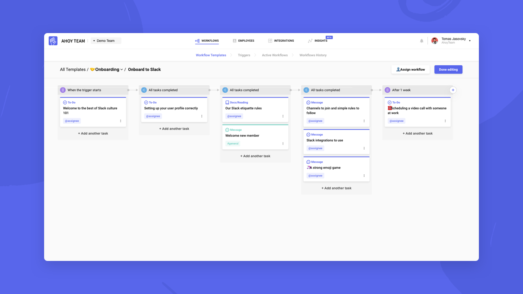
Task: Open the 'Our Slack etiquette rules' card title
Action: [x=244, y=108]
